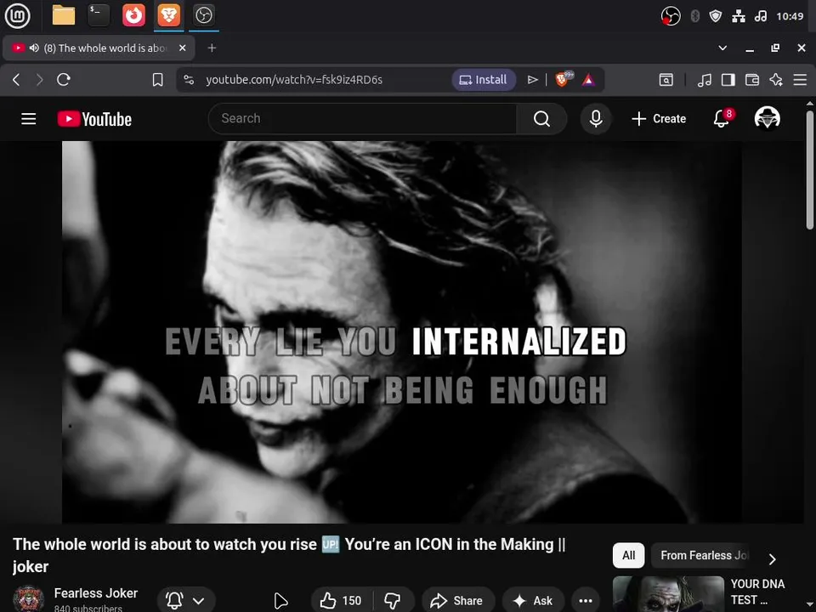Close the YouTube browser tab
Viewport: 816px width, 612px height.
pyautogui.click(x=182, y=48)
